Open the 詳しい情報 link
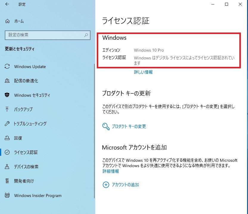This screenshot has width=248, height=214. pyautogui.click(x=143, y=72)
